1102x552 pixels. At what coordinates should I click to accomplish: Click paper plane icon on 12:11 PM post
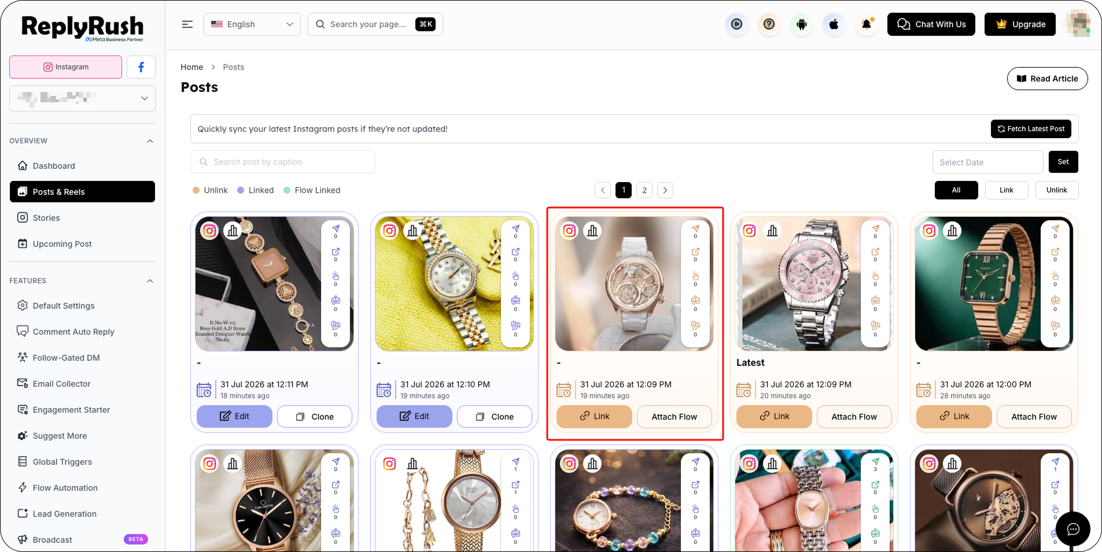(336, 229)
